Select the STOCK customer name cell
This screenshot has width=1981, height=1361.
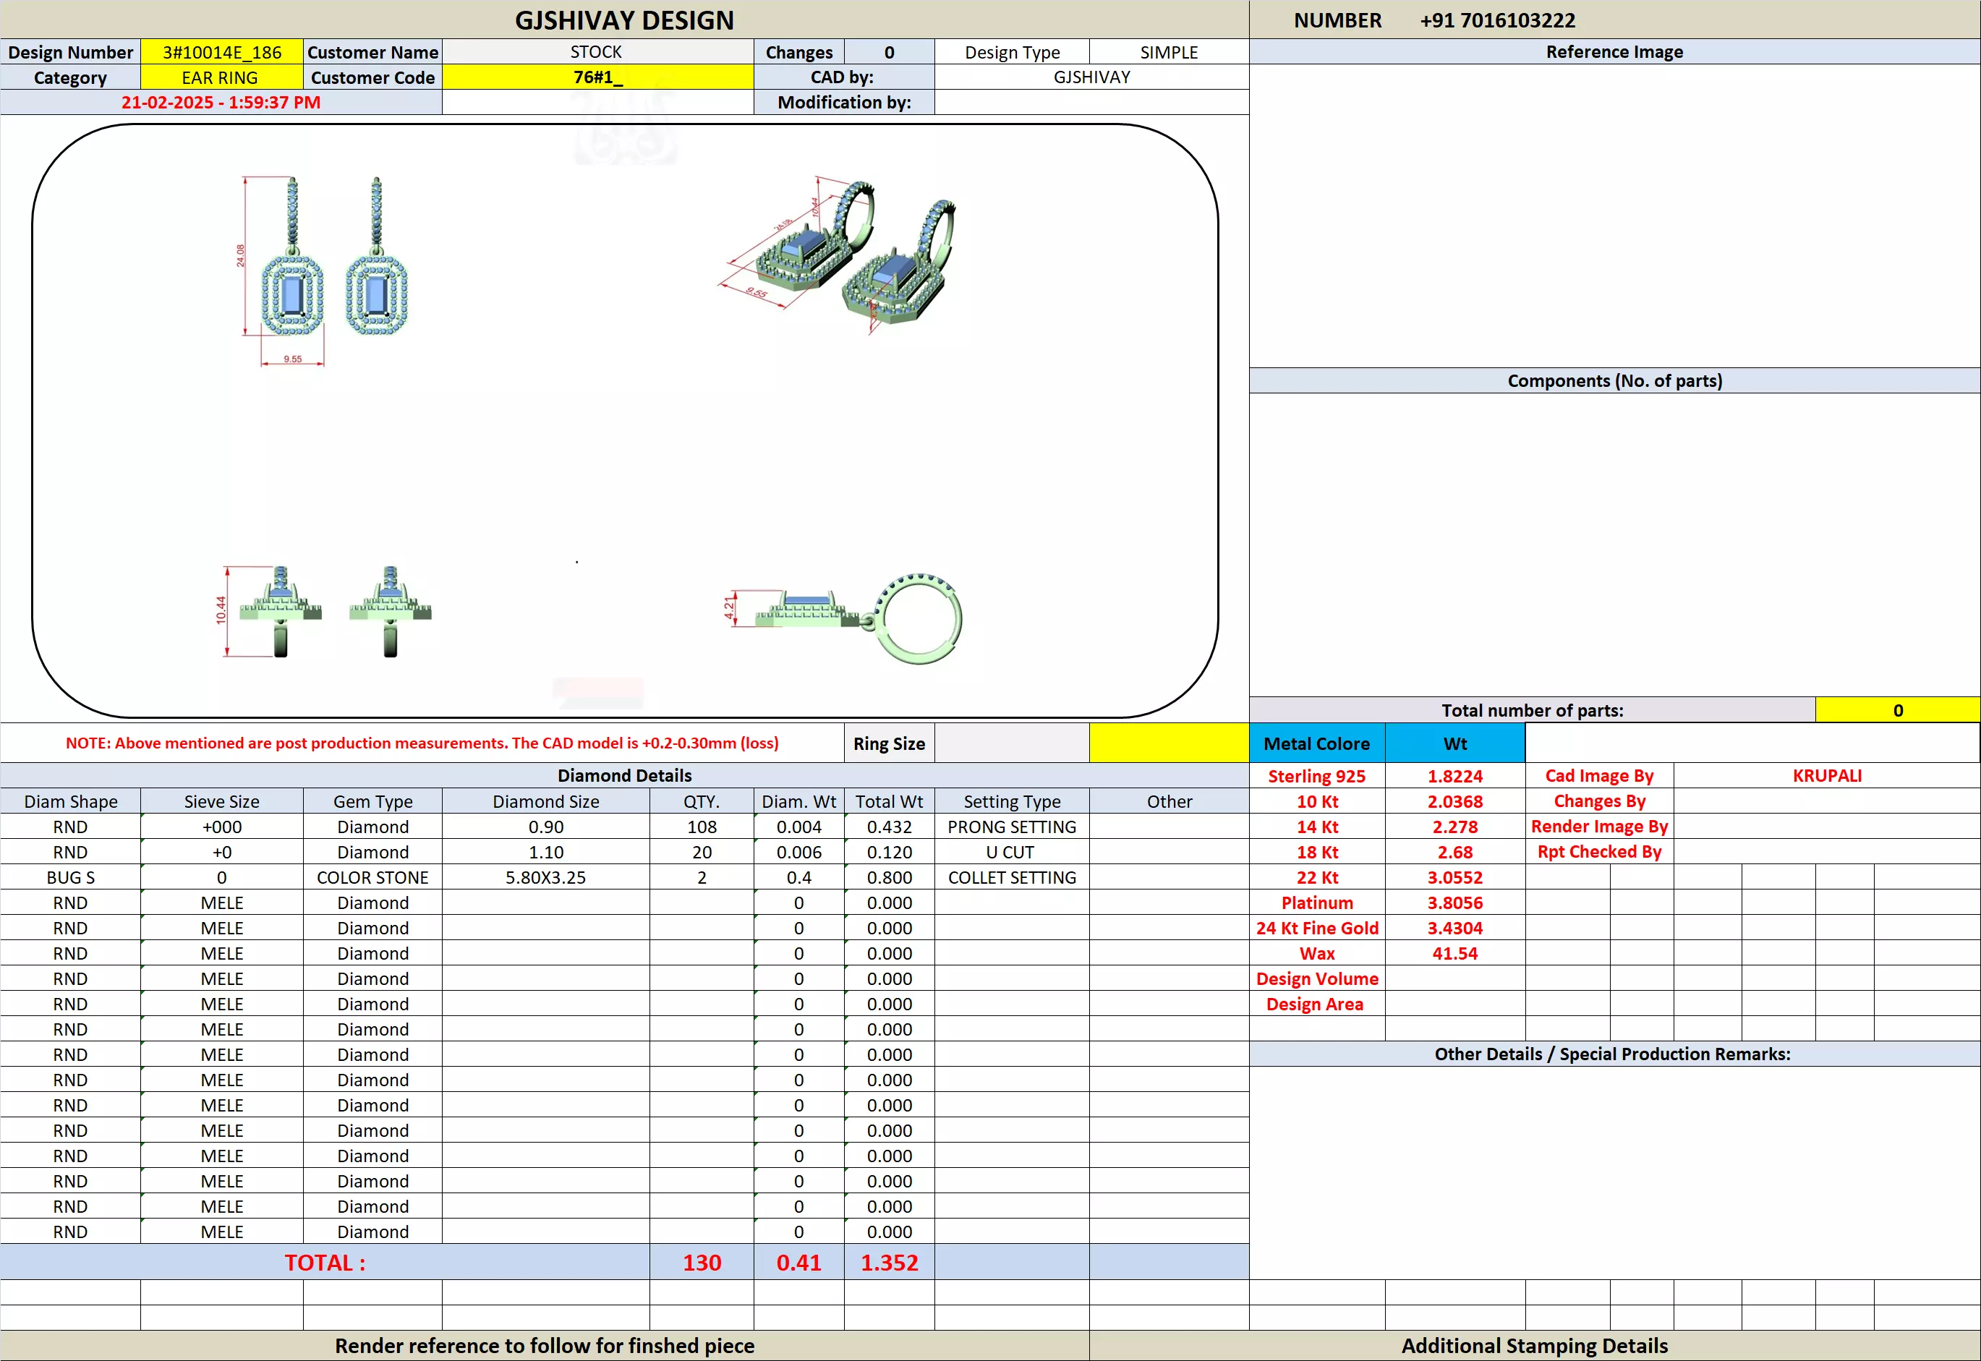point(597,52)
